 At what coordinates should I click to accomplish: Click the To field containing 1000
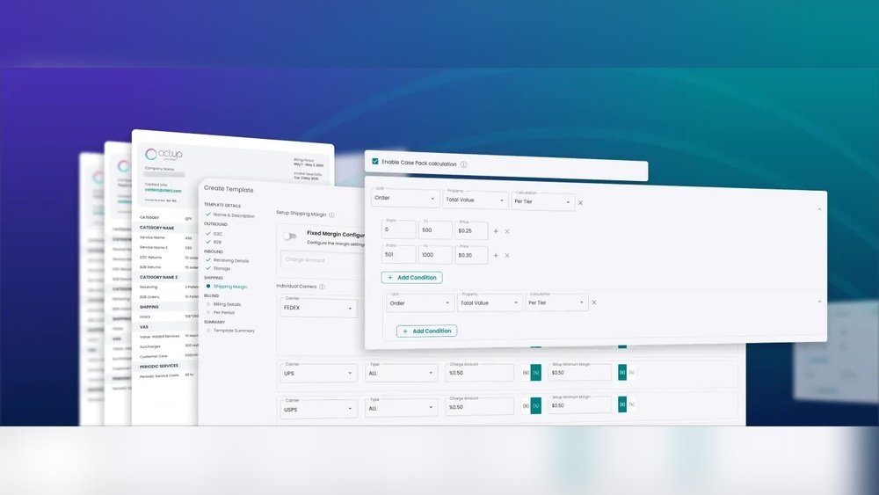click(435, 254)
